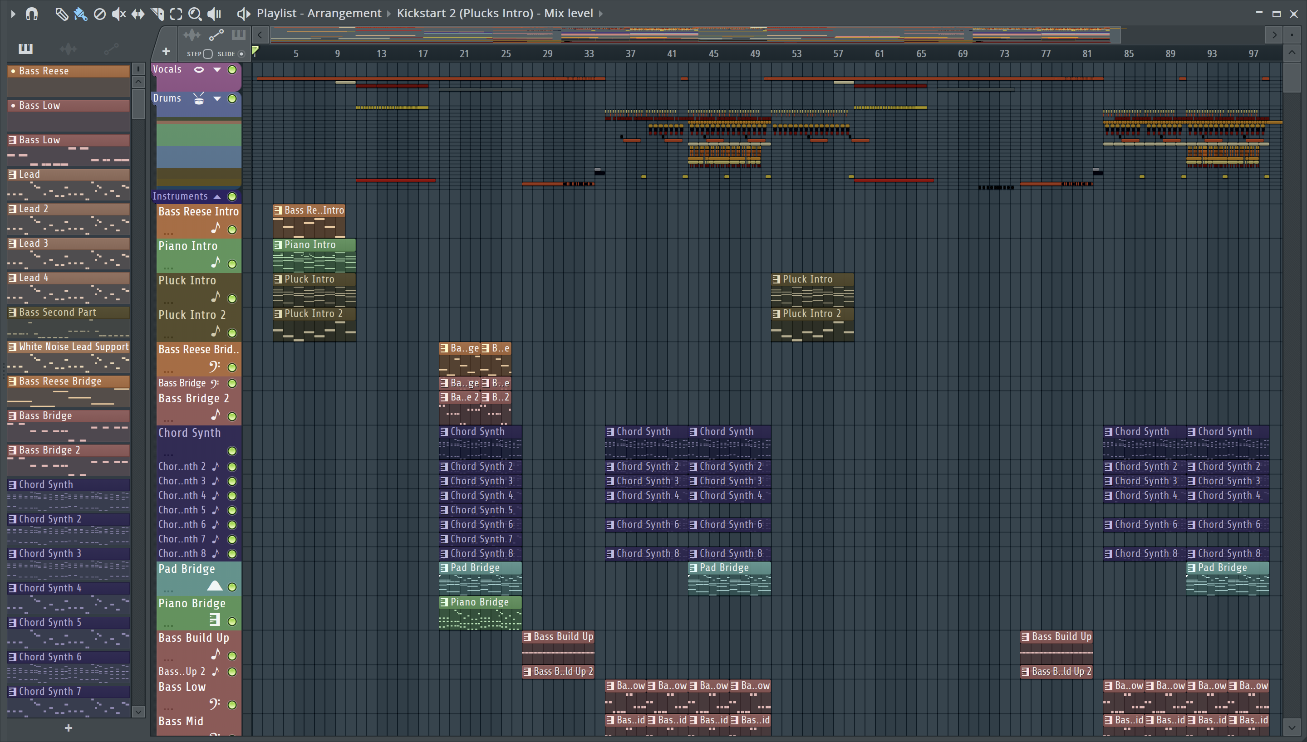1307x742 pixels.
Task: Select the Slip tool double-arrow icon
Action: pyautogui.click(x=138, y=14)
